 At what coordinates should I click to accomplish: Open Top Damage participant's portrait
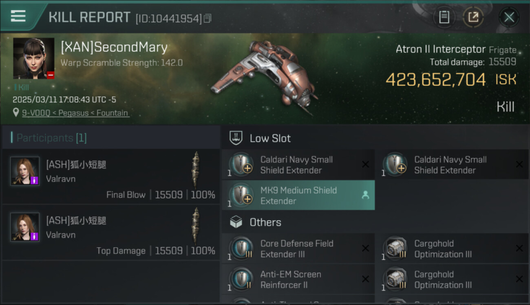(25, 227)
